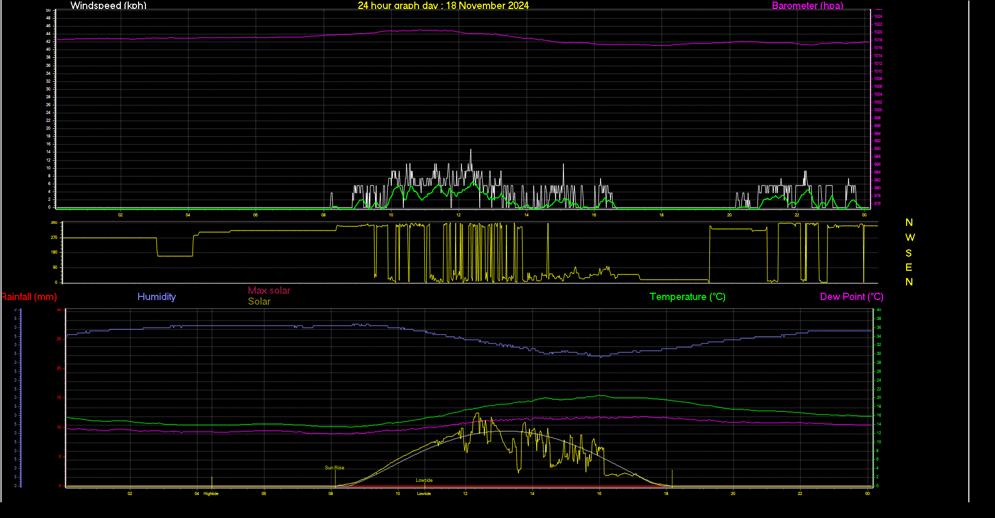This screenshot has width=995, height=518.
Task: Click the Windspeed (kph) chart title
Action: pyautogui.click(x=108, y=5)
